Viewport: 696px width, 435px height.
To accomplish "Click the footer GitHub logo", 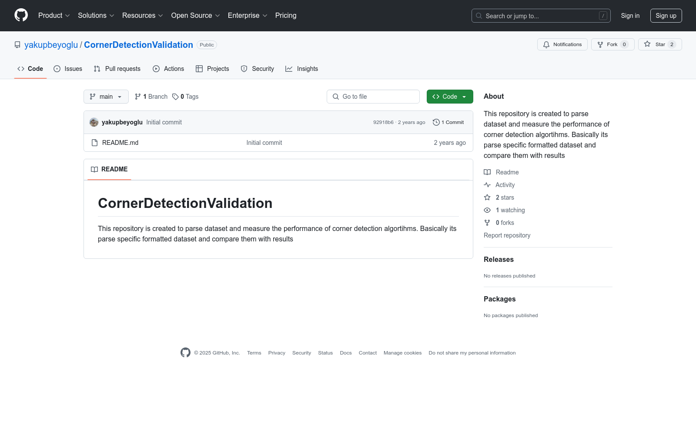I will click(185, 353).
